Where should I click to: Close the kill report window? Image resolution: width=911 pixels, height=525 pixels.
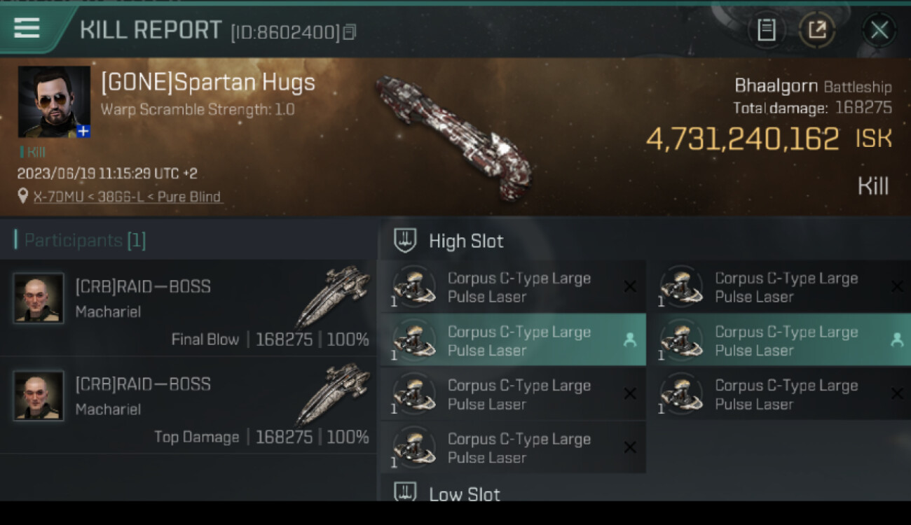point(879,30)
